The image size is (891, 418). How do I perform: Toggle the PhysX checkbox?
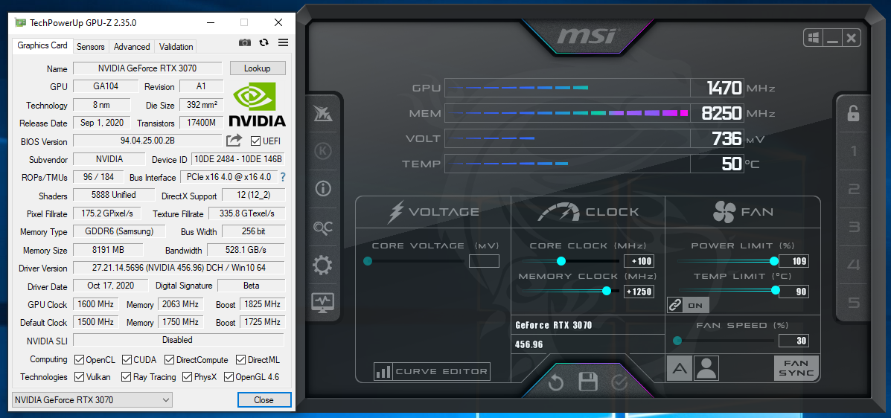click(x=187, y=376)
